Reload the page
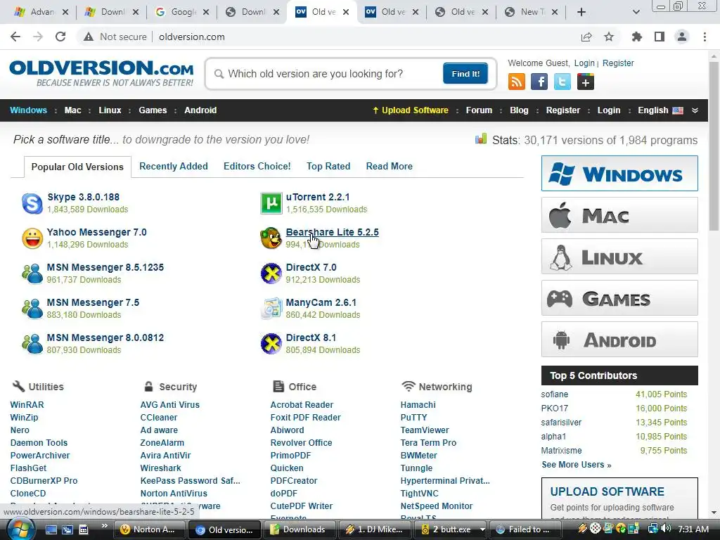Image resolution: width=720 pixels, height=540 pixels. click(60, 37)
